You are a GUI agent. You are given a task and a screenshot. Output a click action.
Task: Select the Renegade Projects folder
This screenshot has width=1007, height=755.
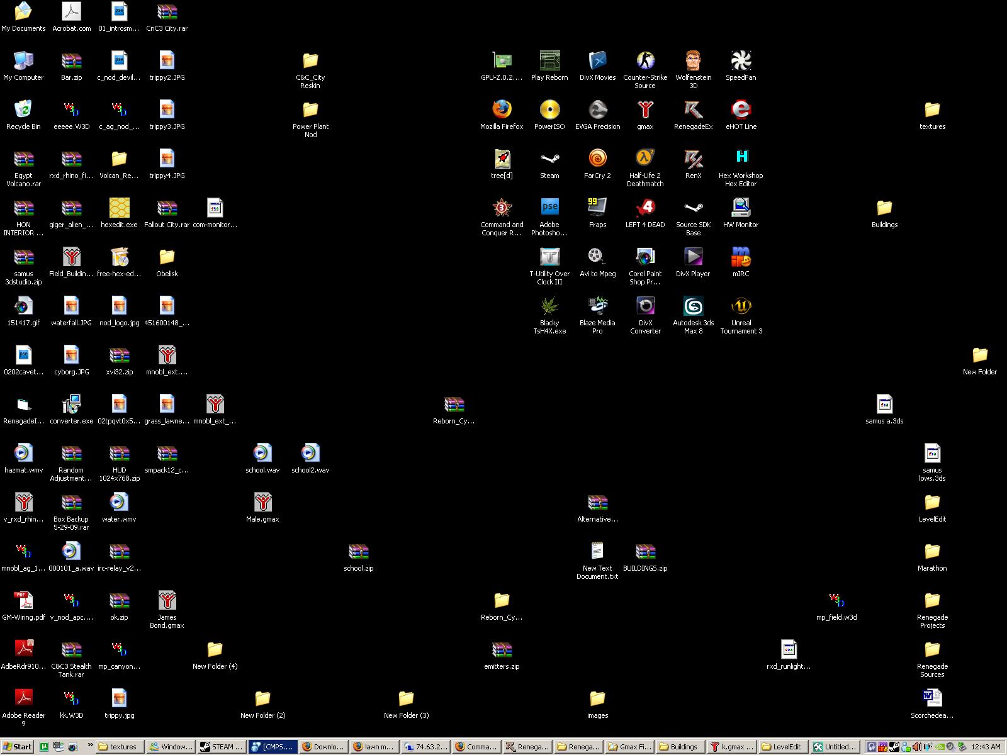tap(932, 601)
